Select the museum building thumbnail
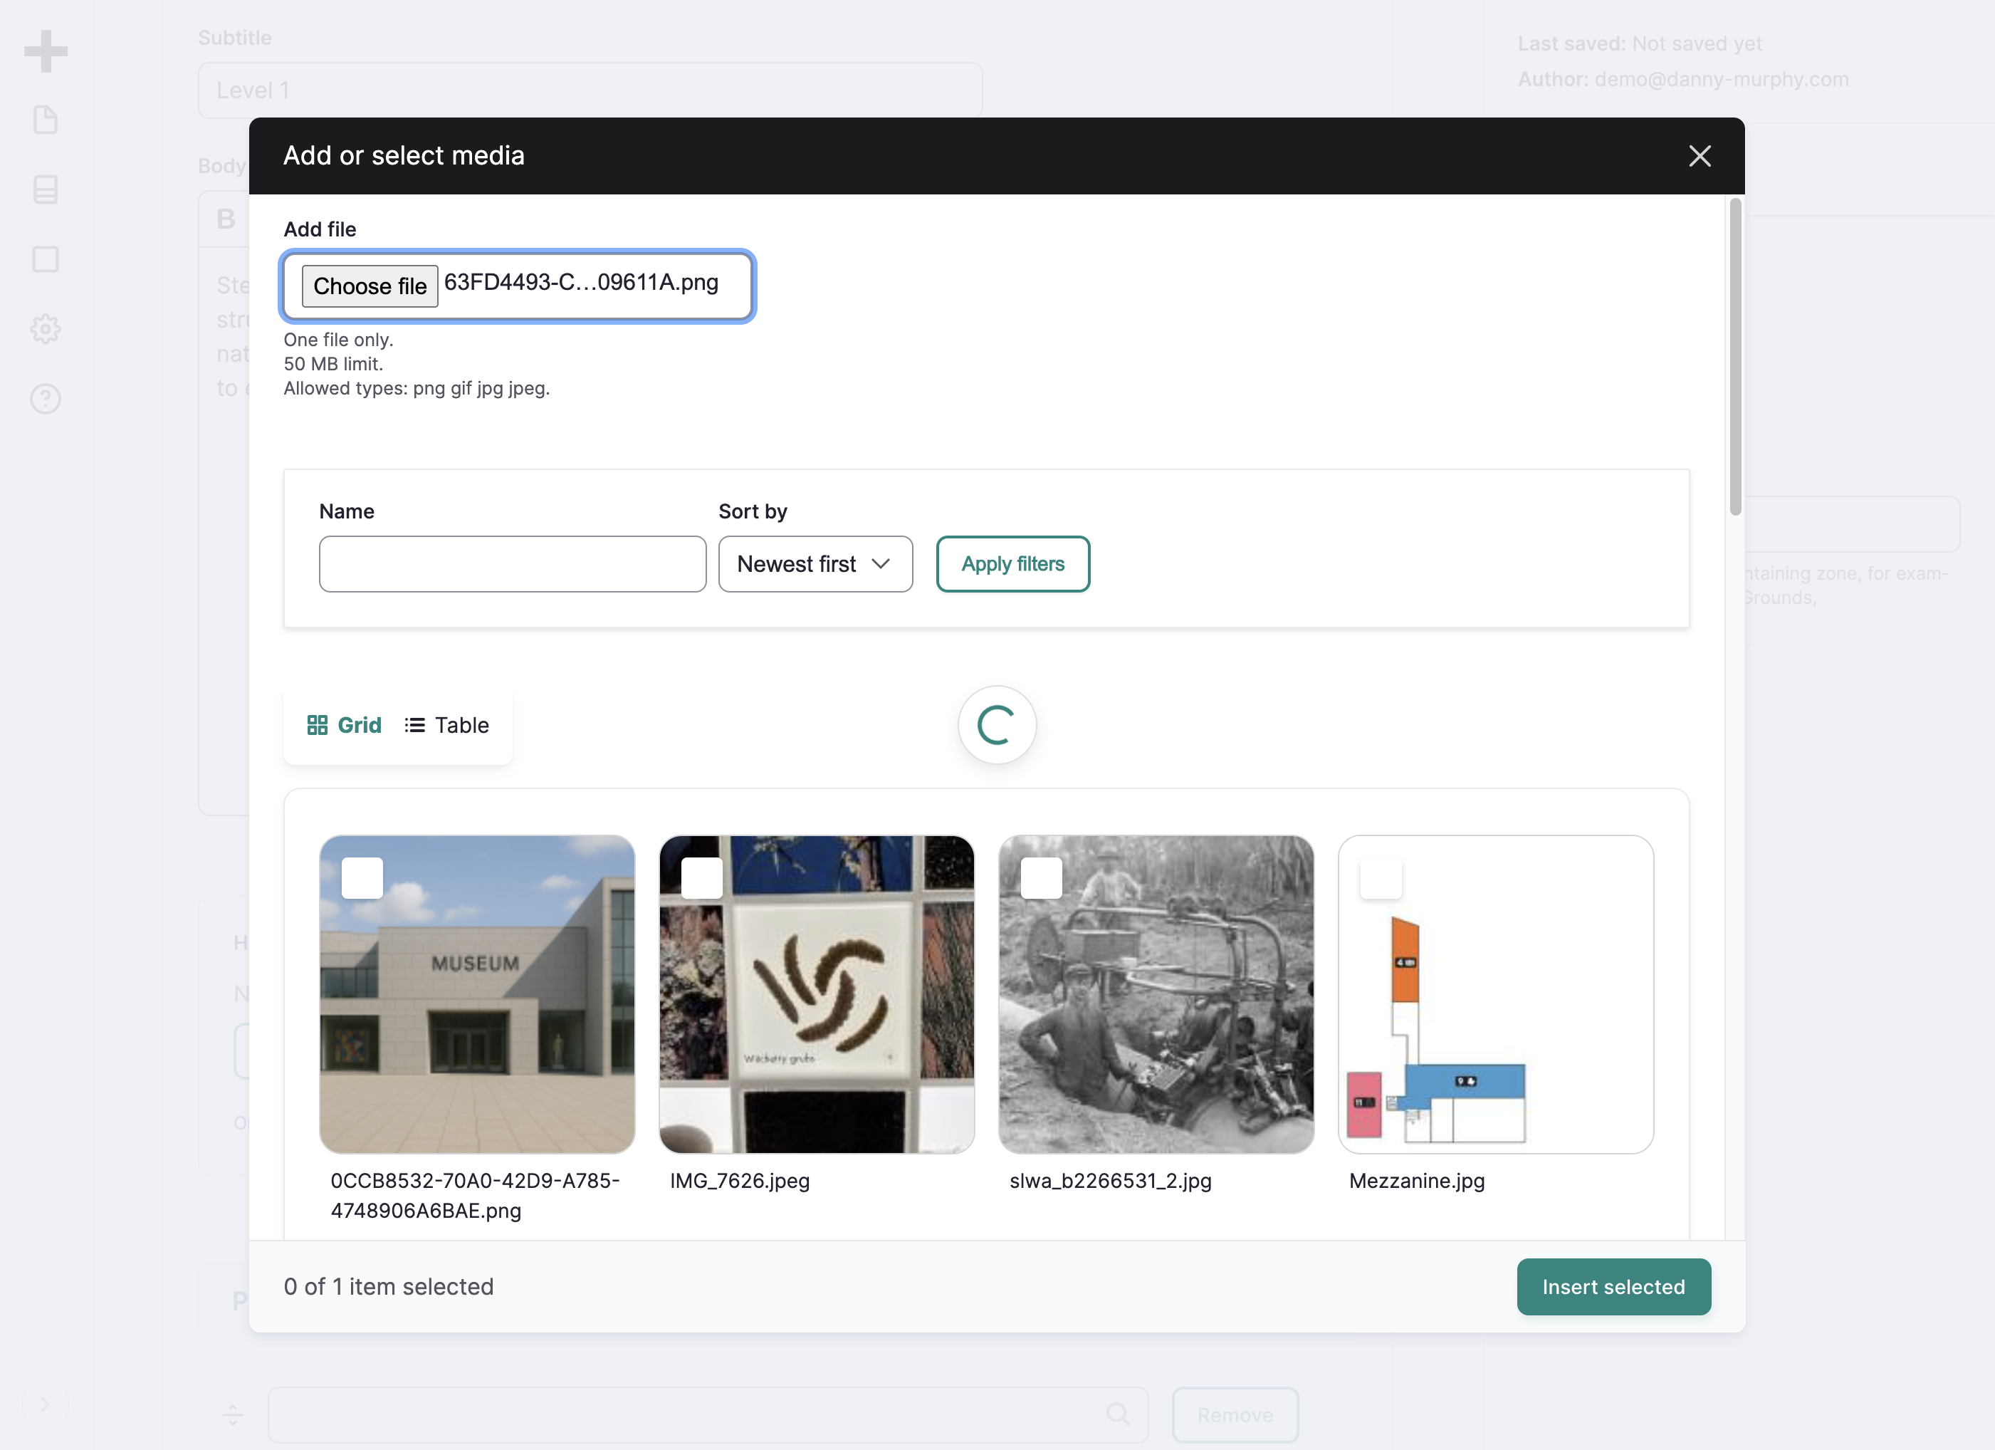 [477, 994]
